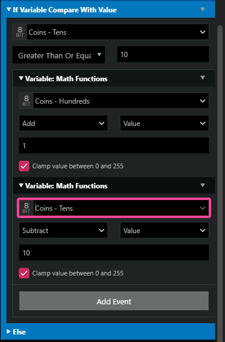Click the 8 BIT icon in highlighted Coins - Tens field
This screenshot has height=342, width=225.
pyautogui.click(x=26, y=208)
